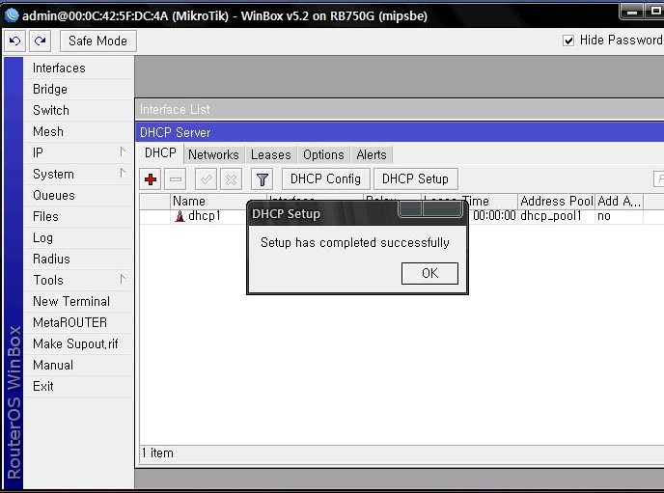Open Log from the sidebar menu
This screenshot has width=664, height=493.
pos(79,238)
